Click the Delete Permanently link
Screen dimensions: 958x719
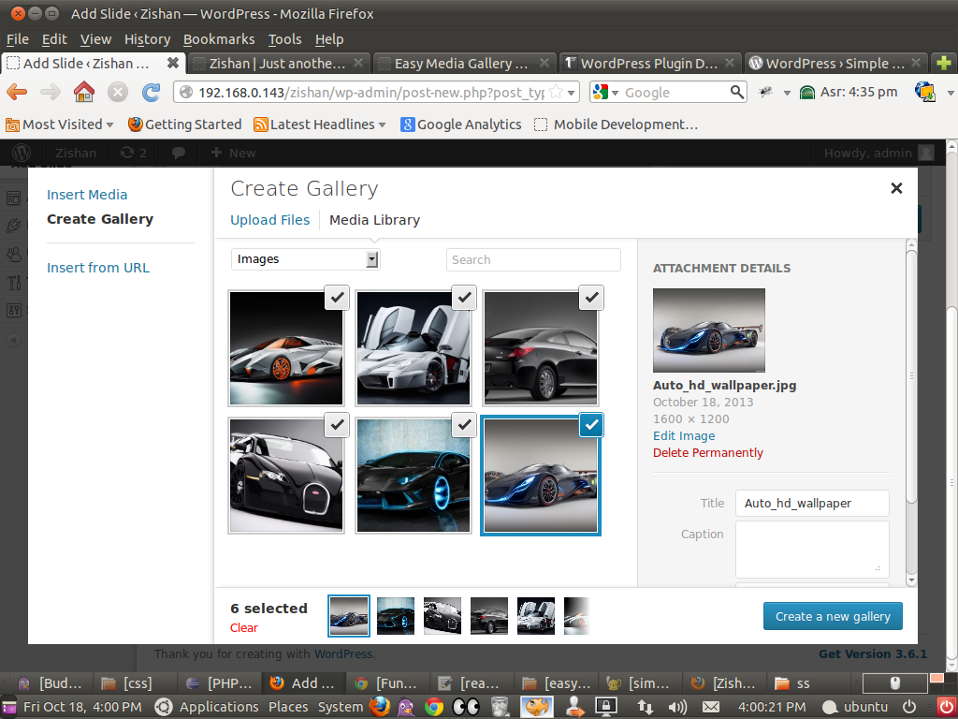pyautogui.click(x=707, y=453)
